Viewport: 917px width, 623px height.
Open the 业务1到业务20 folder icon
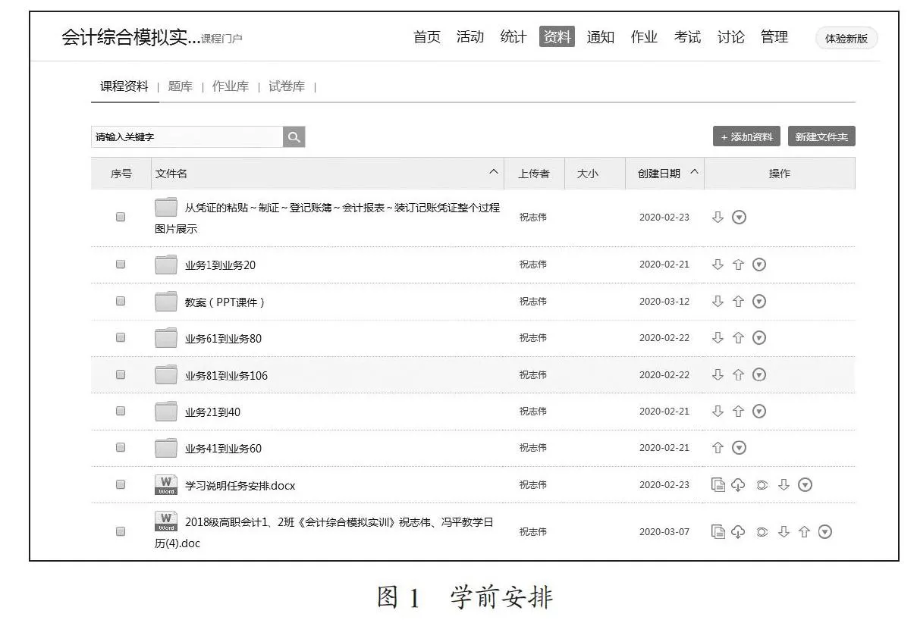tap(166, 265)
